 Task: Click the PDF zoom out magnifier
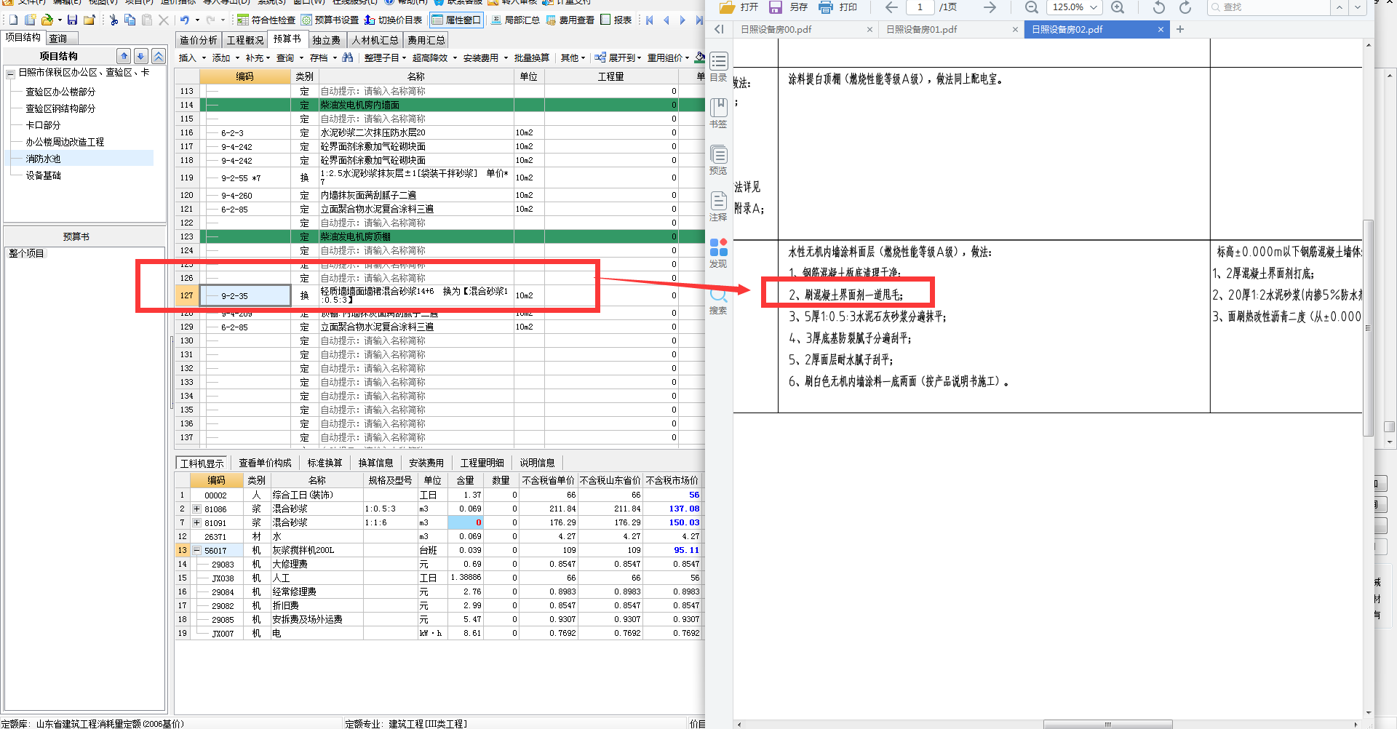tap(1031, 7)
